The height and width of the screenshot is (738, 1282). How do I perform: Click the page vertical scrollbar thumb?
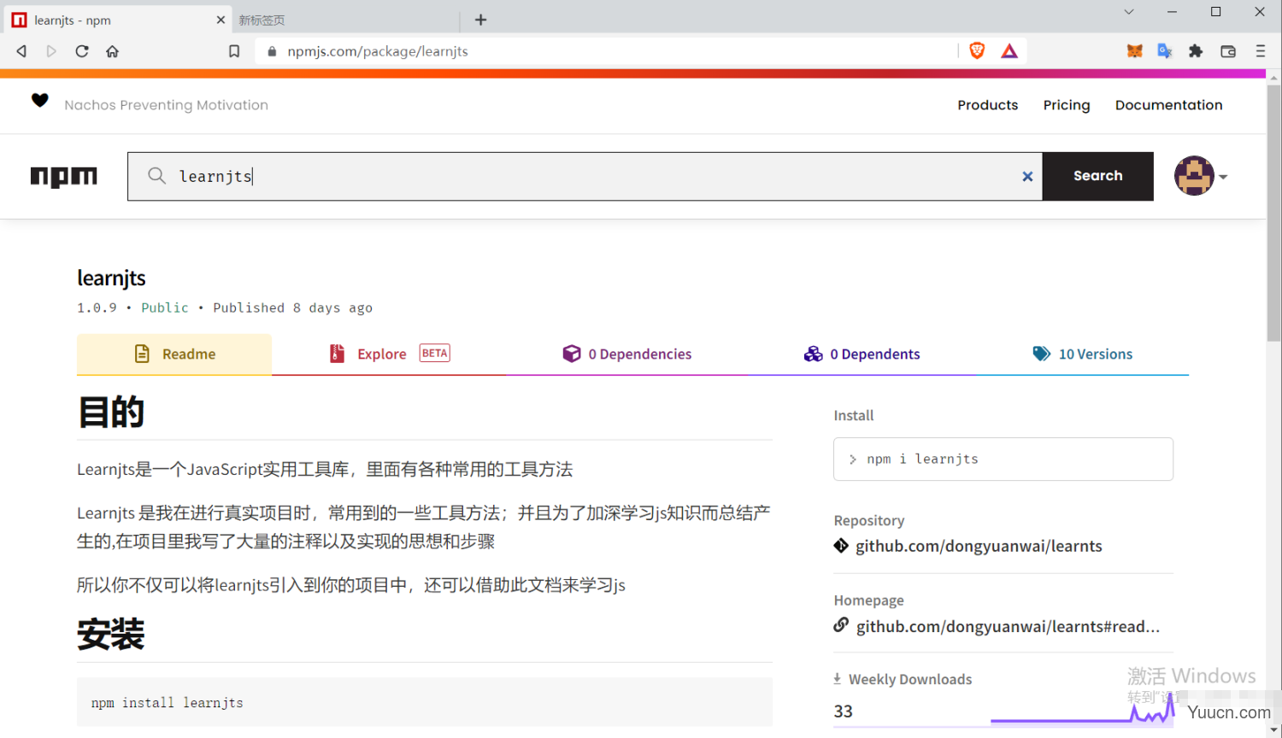click(1273, 214)
